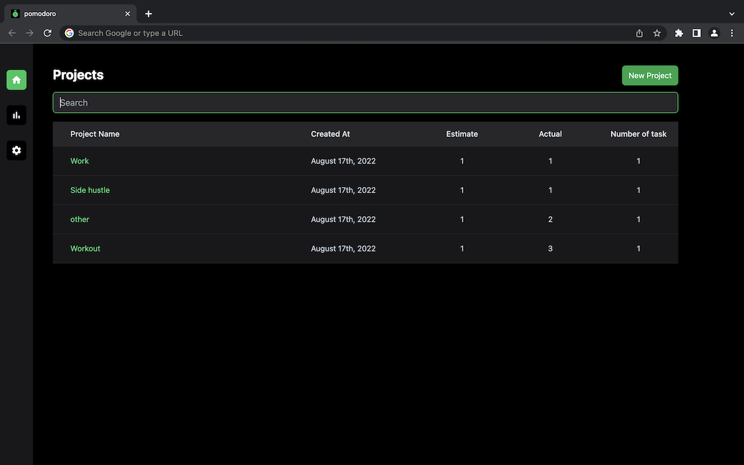Click Actual value 3 in Workout row
Screen dimensions: 744x465
click(x=550, y=248)
